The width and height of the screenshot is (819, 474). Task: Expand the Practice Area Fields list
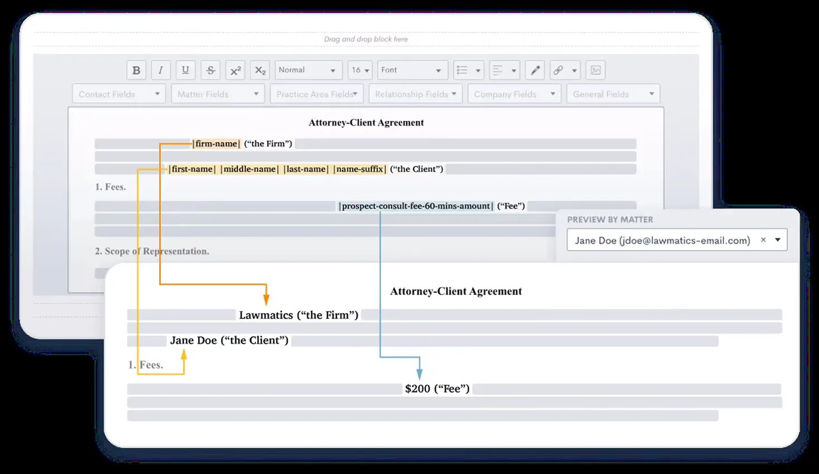coord(316,93)
